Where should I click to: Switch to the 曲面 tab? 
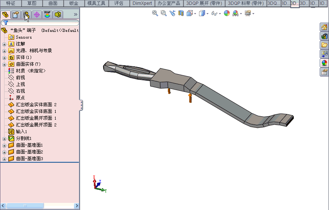[53, 3]
